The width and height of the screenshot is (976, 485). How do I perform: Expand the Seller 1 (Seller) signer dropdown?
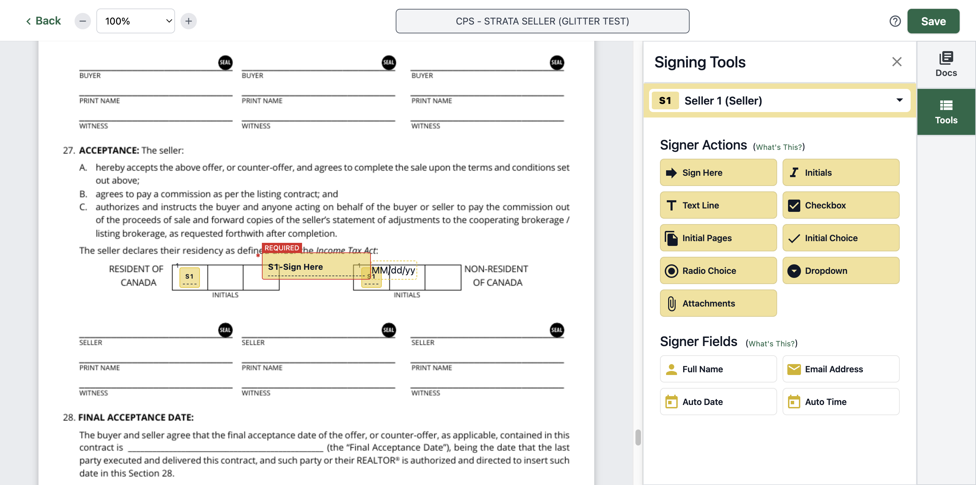click(x=780, y=100)
